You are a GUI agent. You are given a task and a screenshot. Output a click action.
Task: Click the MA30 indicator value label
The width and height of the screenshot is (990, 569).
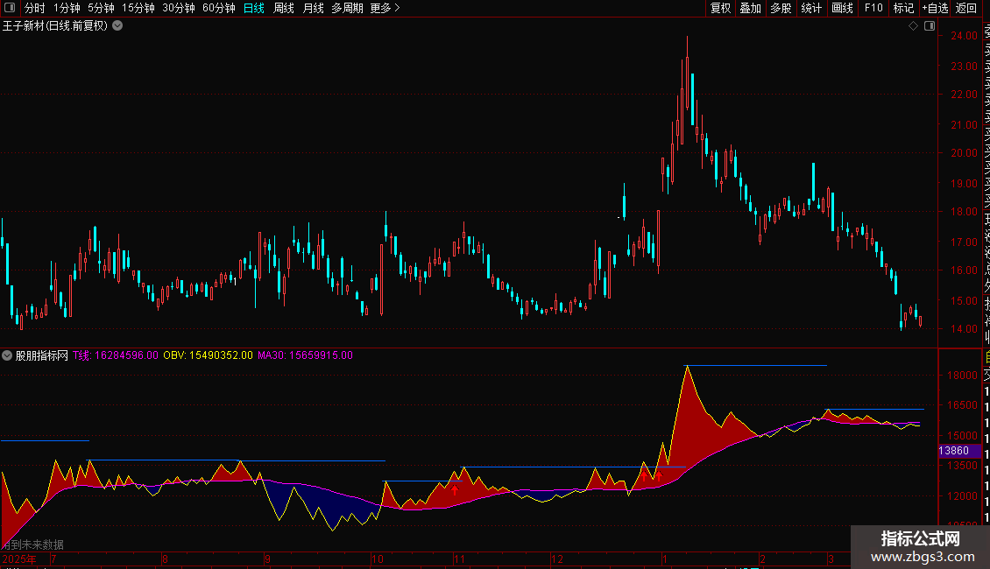point(305,355)
